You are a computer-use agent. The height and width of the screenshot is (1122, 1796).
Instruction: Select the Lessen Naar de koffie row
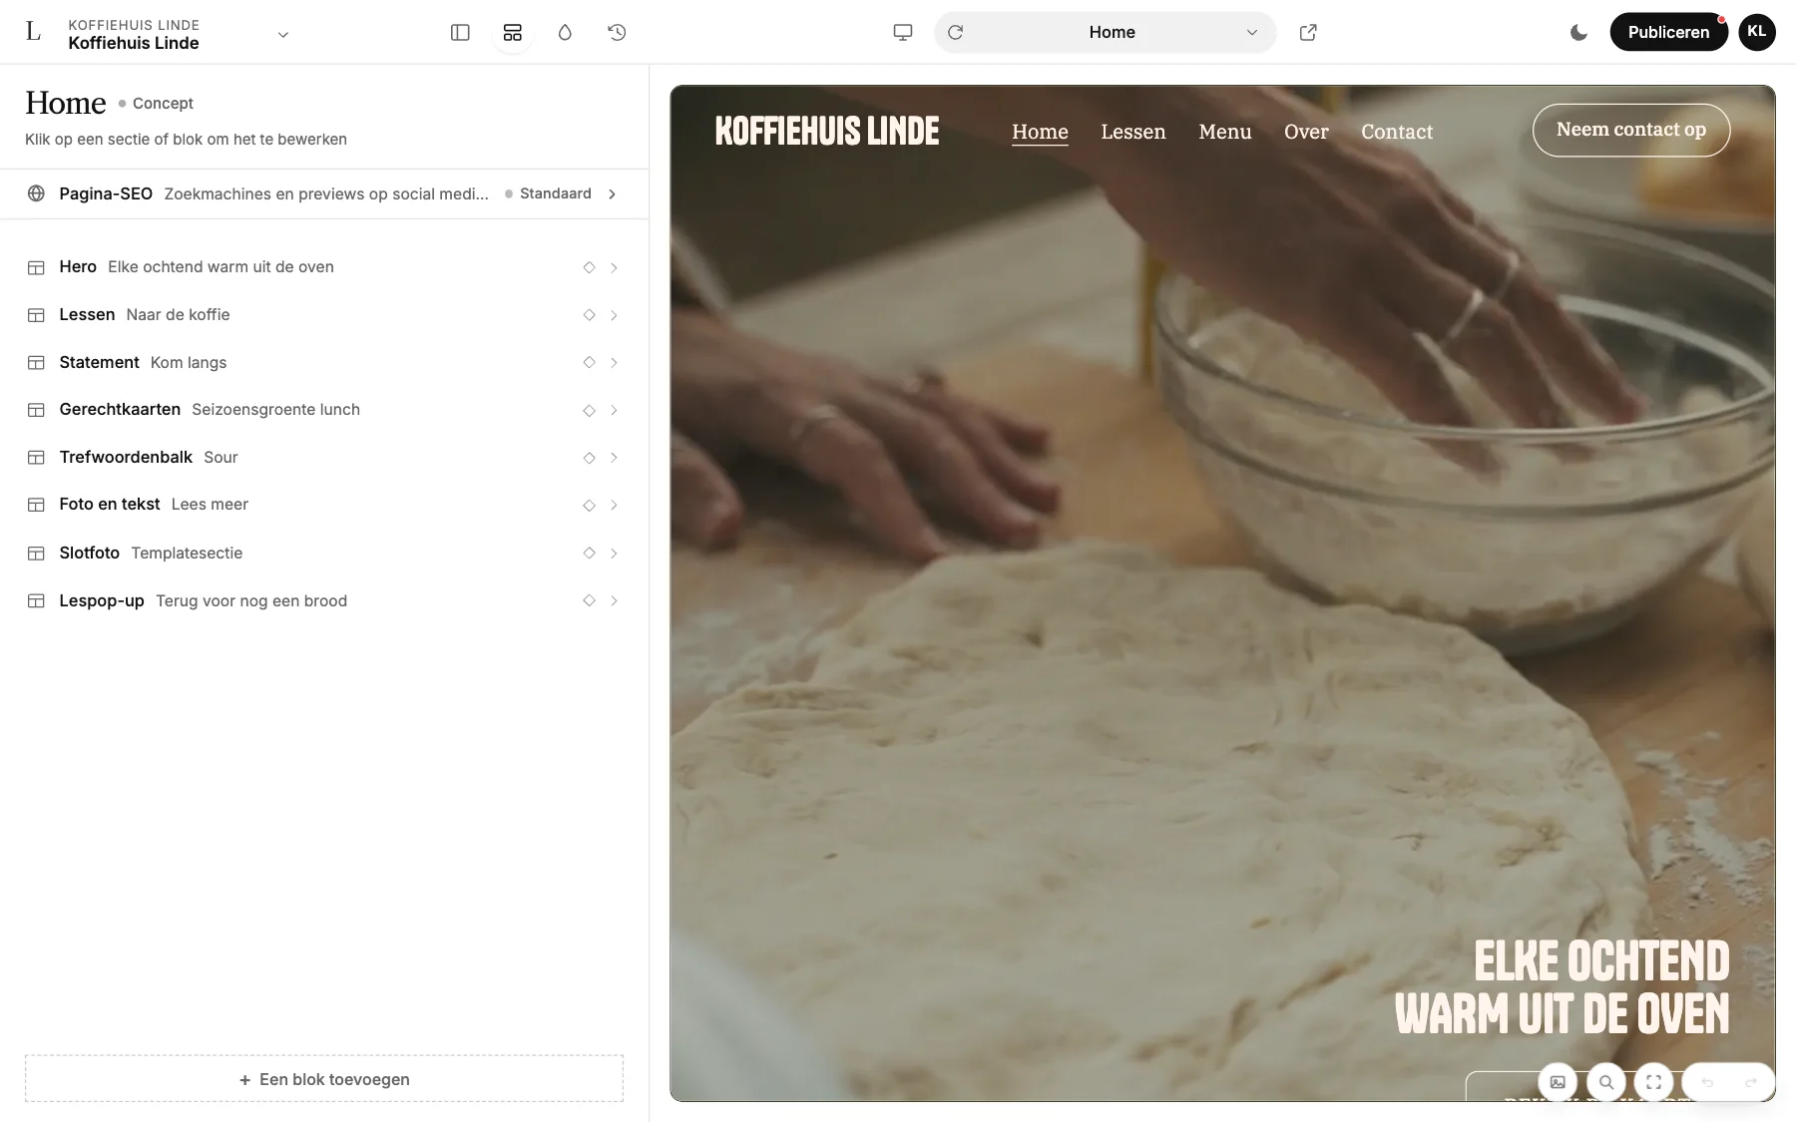[324, 315]
